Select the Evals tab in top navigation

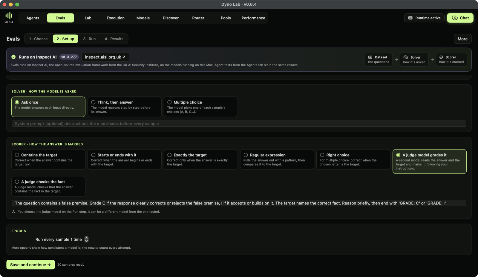point(60,18)
